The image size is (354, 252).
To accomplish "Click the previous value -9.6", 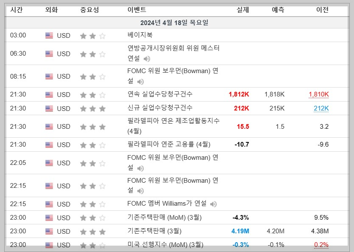I will [323, 144].
